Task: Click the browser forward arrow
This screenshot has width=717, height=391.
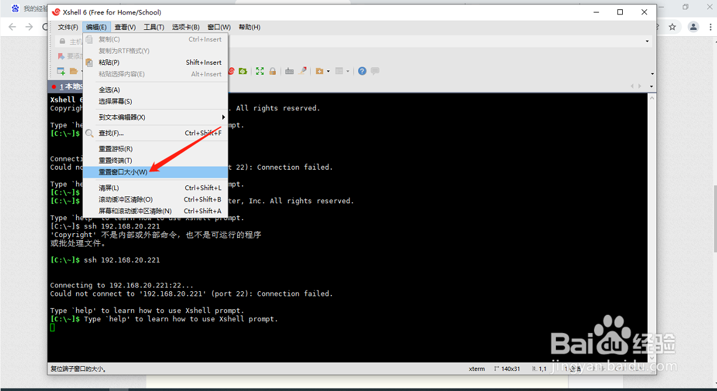Action: pos(29,27)
